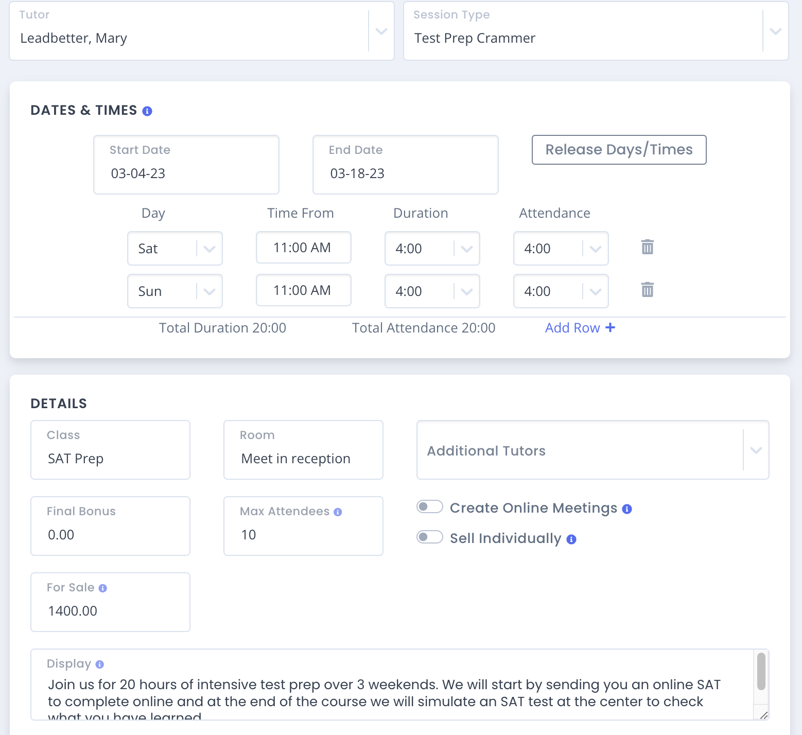Add a new schedule row
This screenshot has height=735, width=802.
pyautogui.click(x=580, y=328)
